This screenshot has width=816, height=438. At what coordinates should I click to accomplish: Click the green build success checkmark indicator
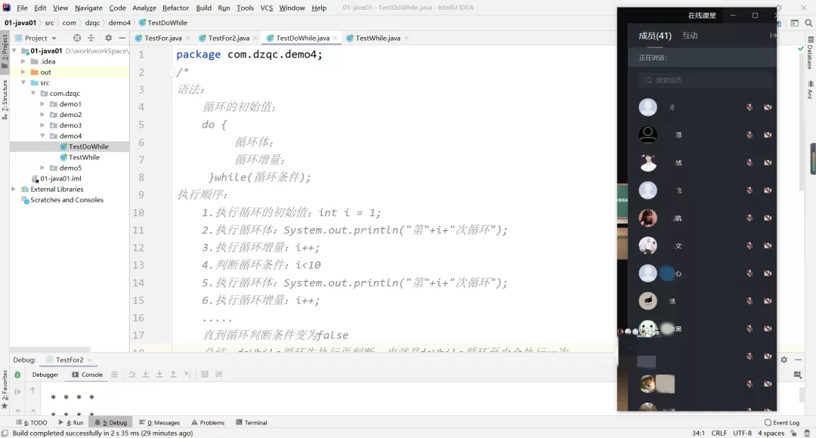pyautogui.click(x=802, y=50)
